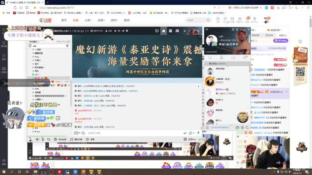Open the groups person icon in YY panel
This screenshot has width=312, height=175.
tap(233, 58)
